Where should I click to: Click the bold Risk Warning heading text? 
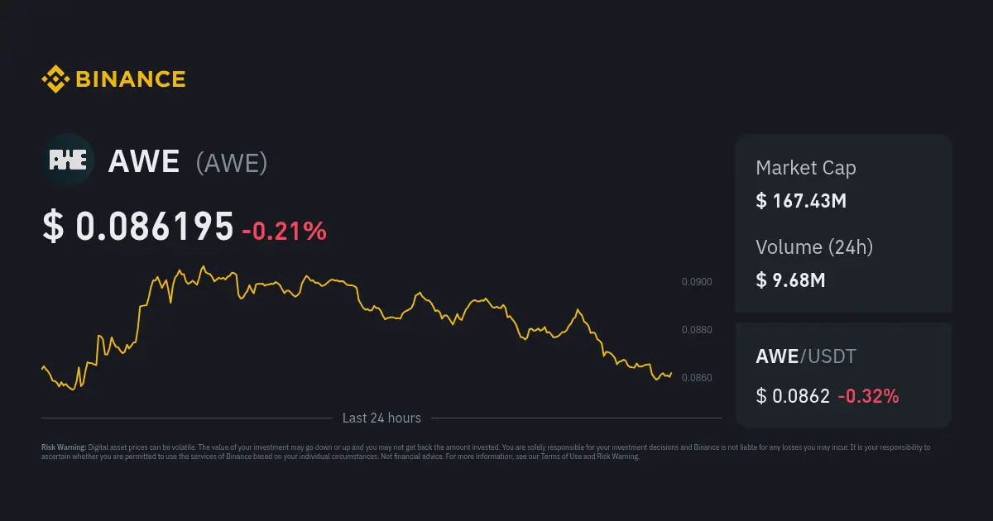(x=63, y=447)
